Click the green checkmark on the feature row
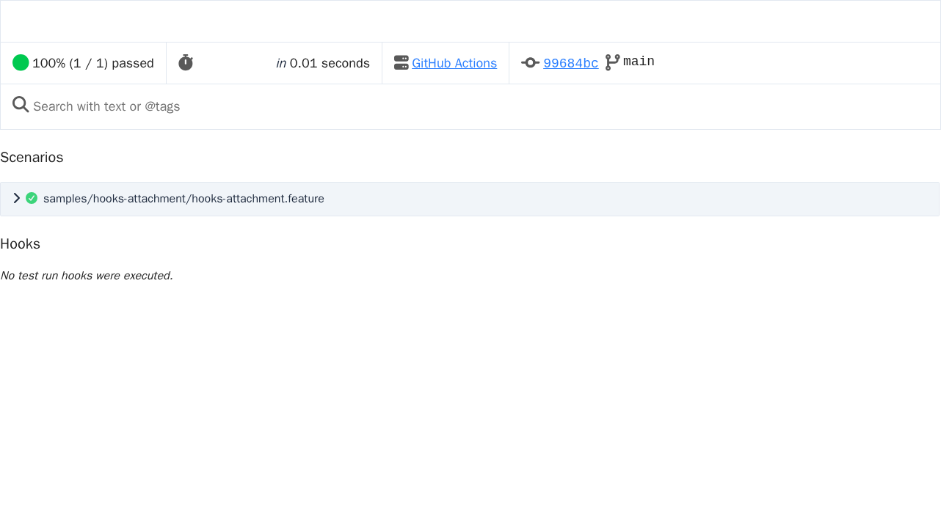This screenshot has width=941, height=528. coord(32,198)
